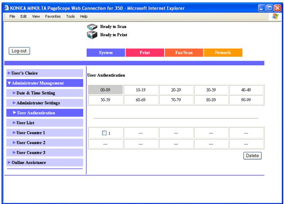Screen dimensions: 284x204
Task: Click user number 1 label
Action: pyautogui.click(x=109, y=133)
